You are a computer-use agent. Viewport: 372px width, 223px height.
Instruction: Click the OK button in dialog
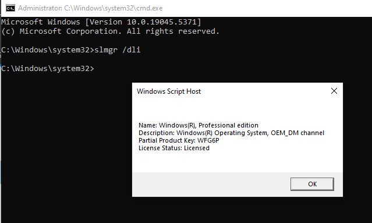(312, 184)
